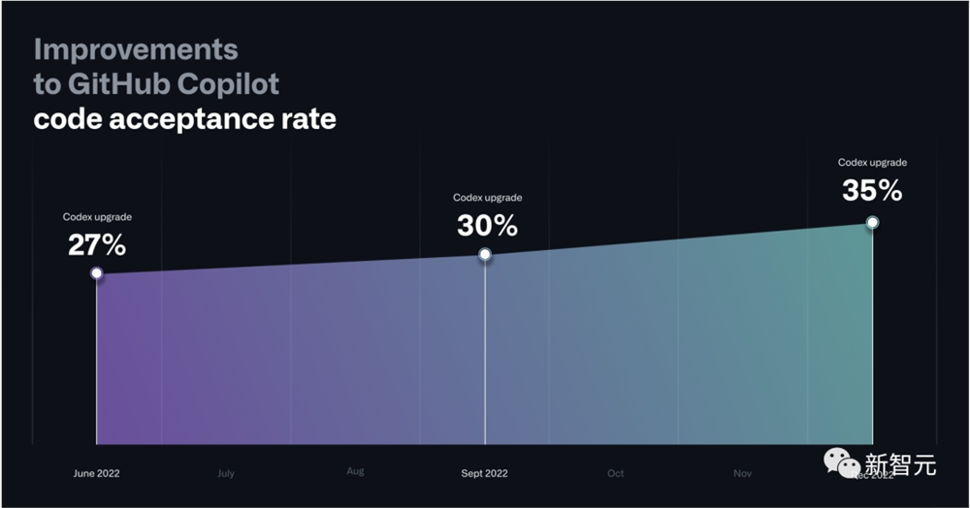Image resolution: width=970 pixels, height=508 pixels.
Task: Click the 新智元 watermark text
Action: (x=900, y=464)
